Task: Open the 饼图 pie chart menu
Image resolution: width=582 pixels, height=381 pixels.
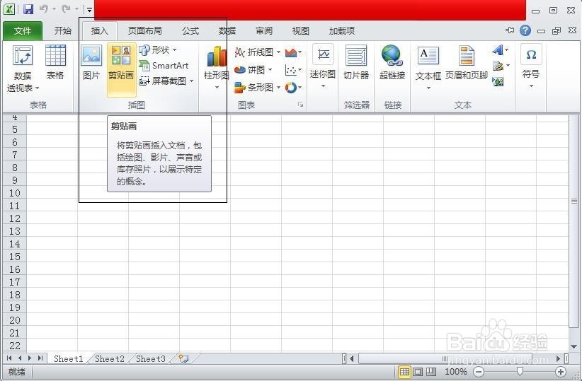Action: (x=253, y=70)
